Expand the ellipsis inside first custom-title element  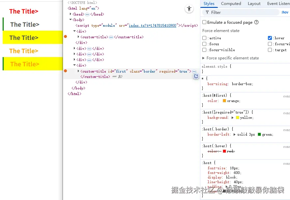pyautogui.click(x=111, y=37)
